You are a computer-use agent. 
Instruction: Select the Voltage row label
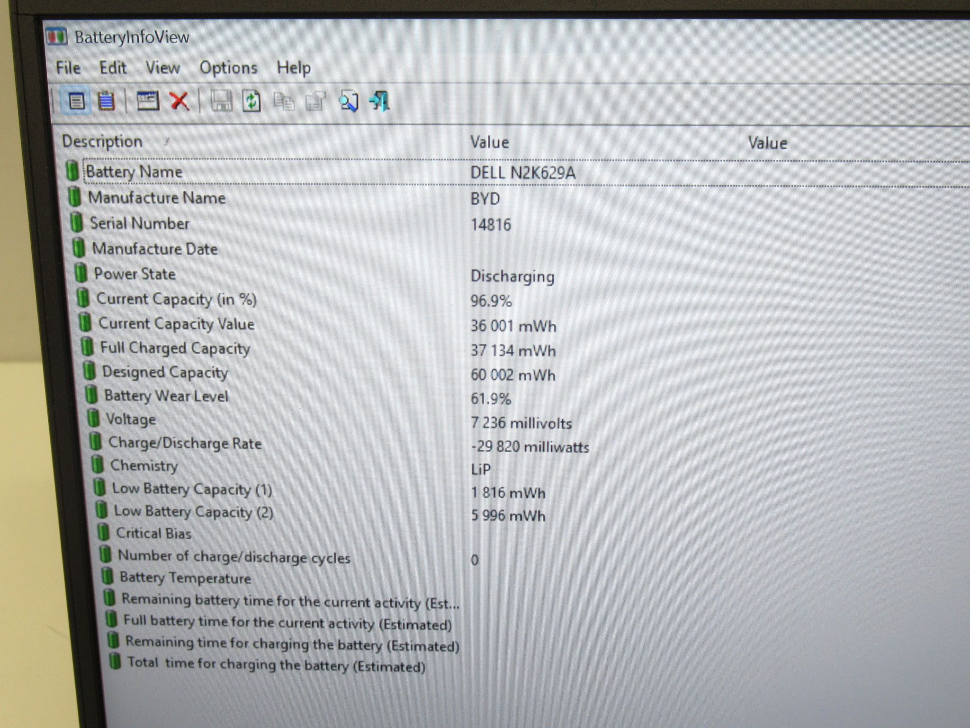(x=131, y=419)
